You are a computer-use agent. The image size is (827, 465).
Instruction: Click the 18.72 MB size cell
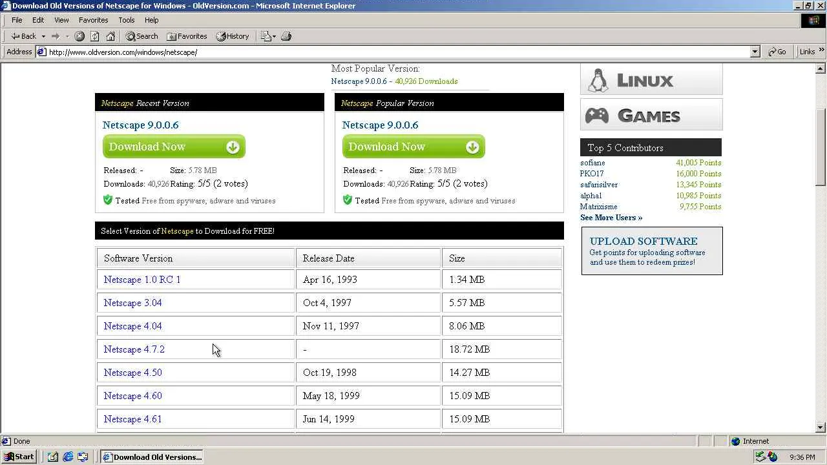pyautogui.click(x=502, y=349)
